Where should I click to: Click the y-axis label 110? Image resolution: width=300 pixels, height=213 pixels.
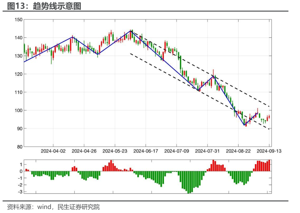pos(19,92)
